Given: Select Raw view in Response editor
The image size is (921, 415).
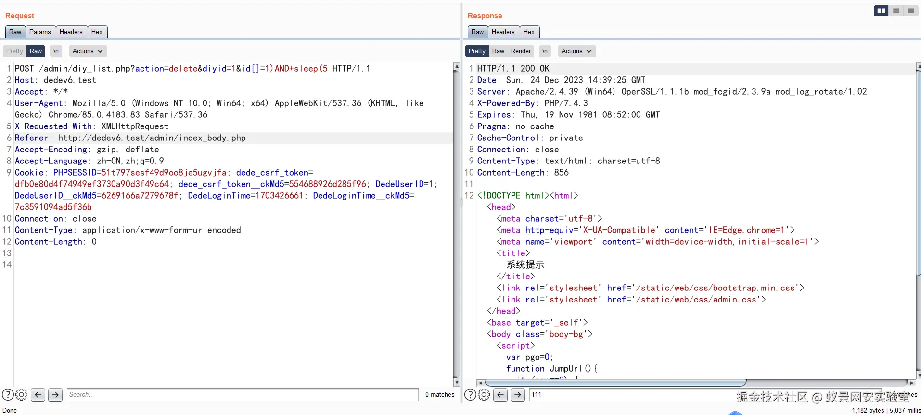Looking at the screenshot, I should click(x=499, y=51).
